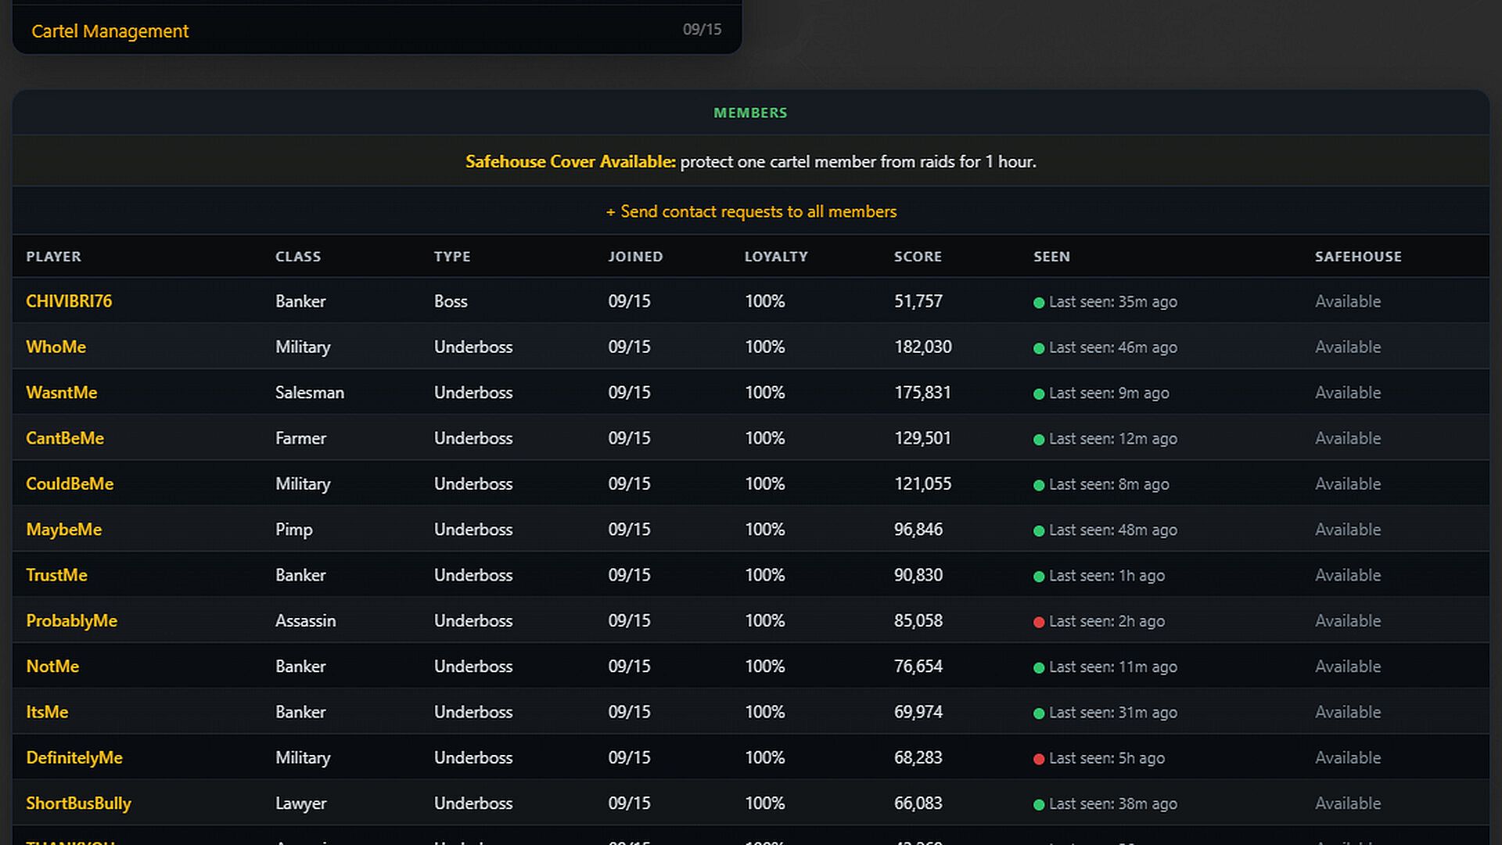This screenshot has width=1502, height=845.
Task: Click the green status dot for CHIVIBRI76
Action: point(1039,303)
